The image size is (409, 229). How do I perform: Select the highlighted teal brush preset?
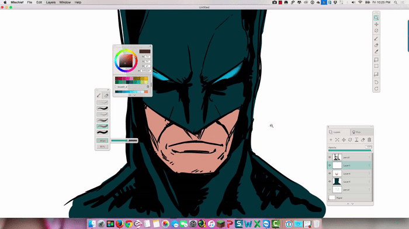pos(102,126)
